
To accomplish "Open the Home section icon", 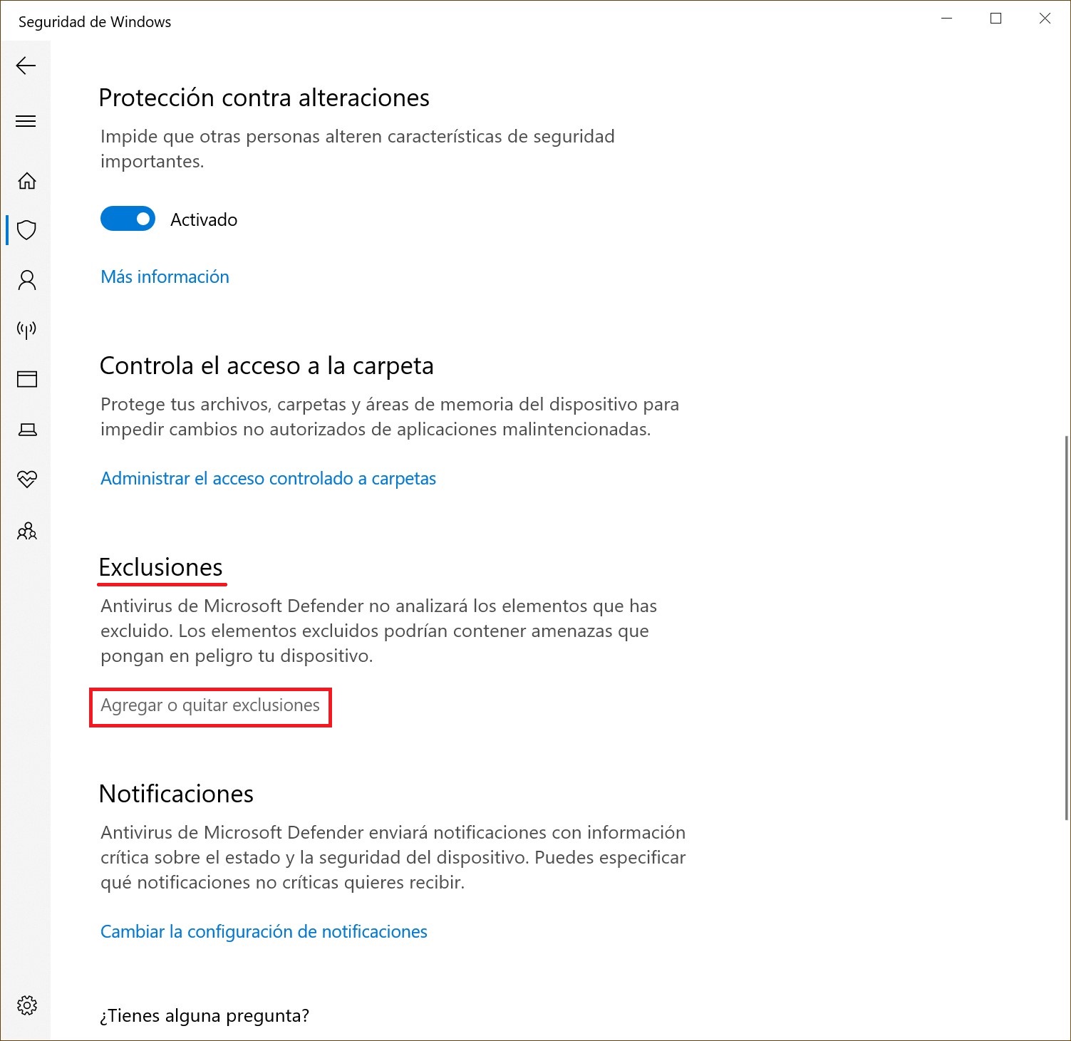I will (x=27, y=181).
